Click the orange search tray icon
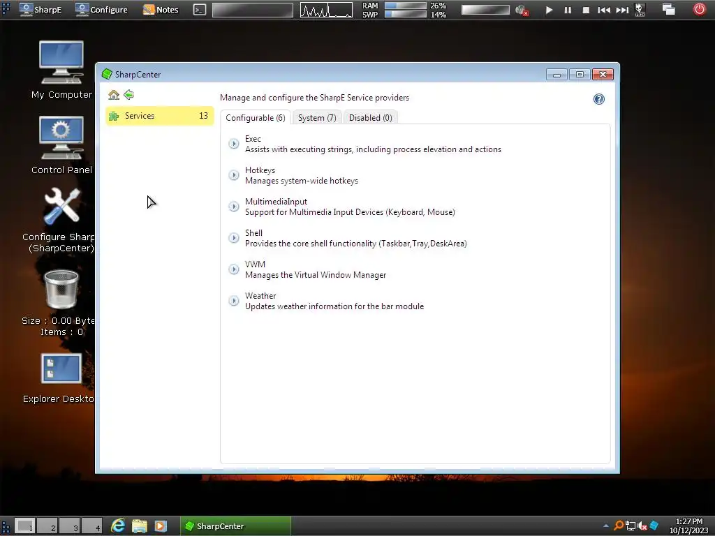Screen dimensions: 715x536 619,526
